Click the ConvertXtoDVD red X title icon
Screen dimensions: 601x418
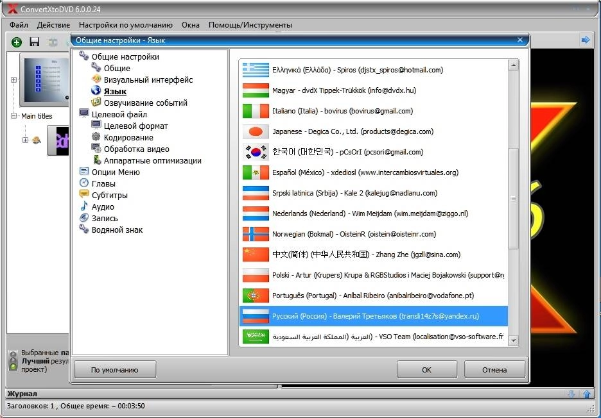click(12, 8)
